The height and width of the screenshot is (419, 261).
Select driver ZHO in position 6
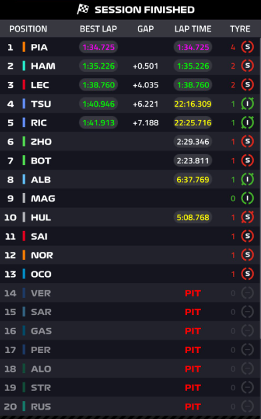[x=41, y=142]
